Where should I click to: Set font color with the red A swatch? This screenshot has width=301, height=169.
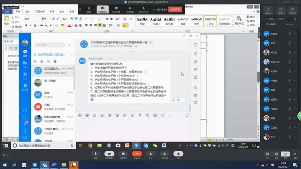pyautogui.click(x=69, y=25)
